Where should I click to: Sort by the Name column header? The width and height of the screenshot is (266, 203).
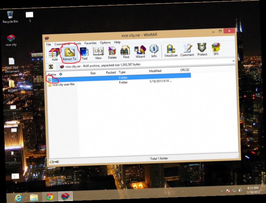click(62, 74)
